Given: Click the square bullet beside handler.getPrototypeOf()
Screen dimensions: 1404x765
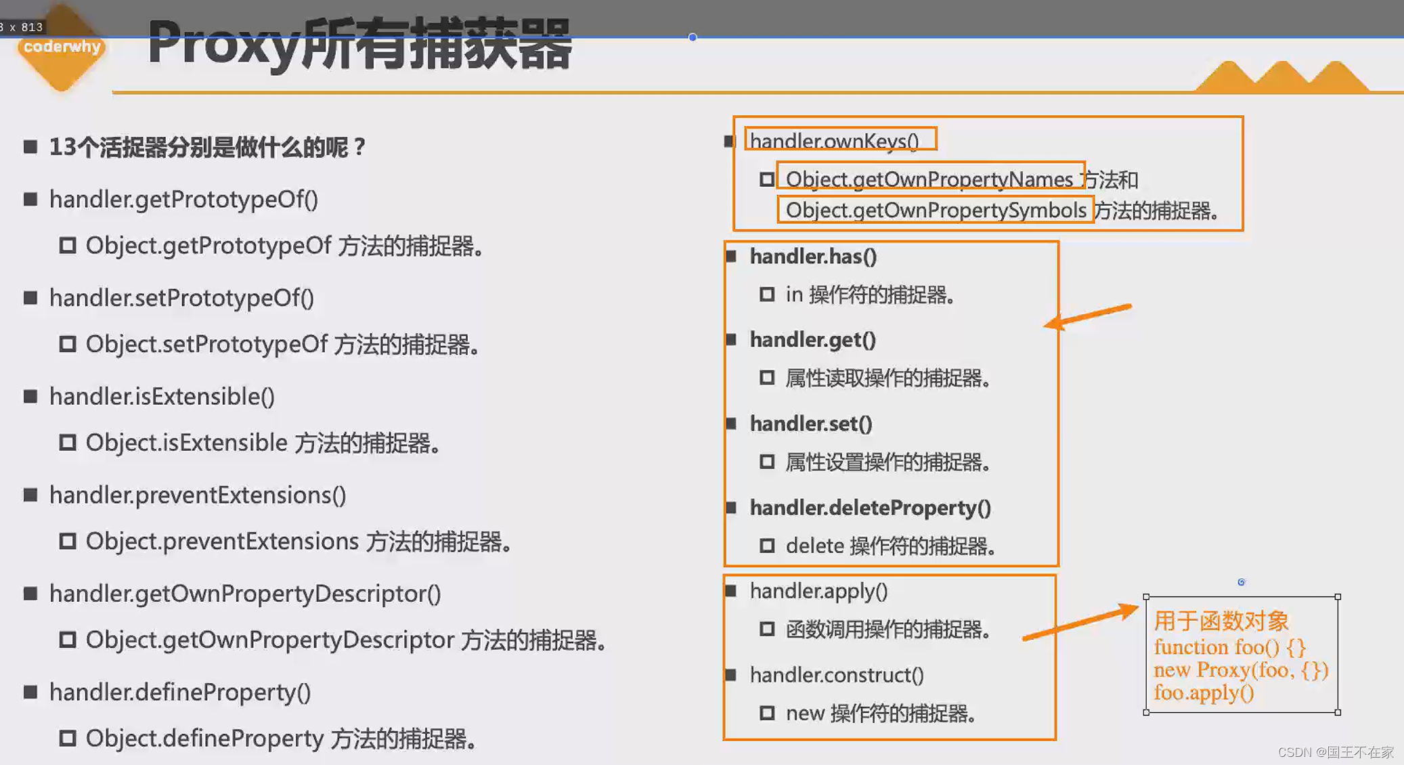Looking at the screenshot, I should tap(30, 198).
